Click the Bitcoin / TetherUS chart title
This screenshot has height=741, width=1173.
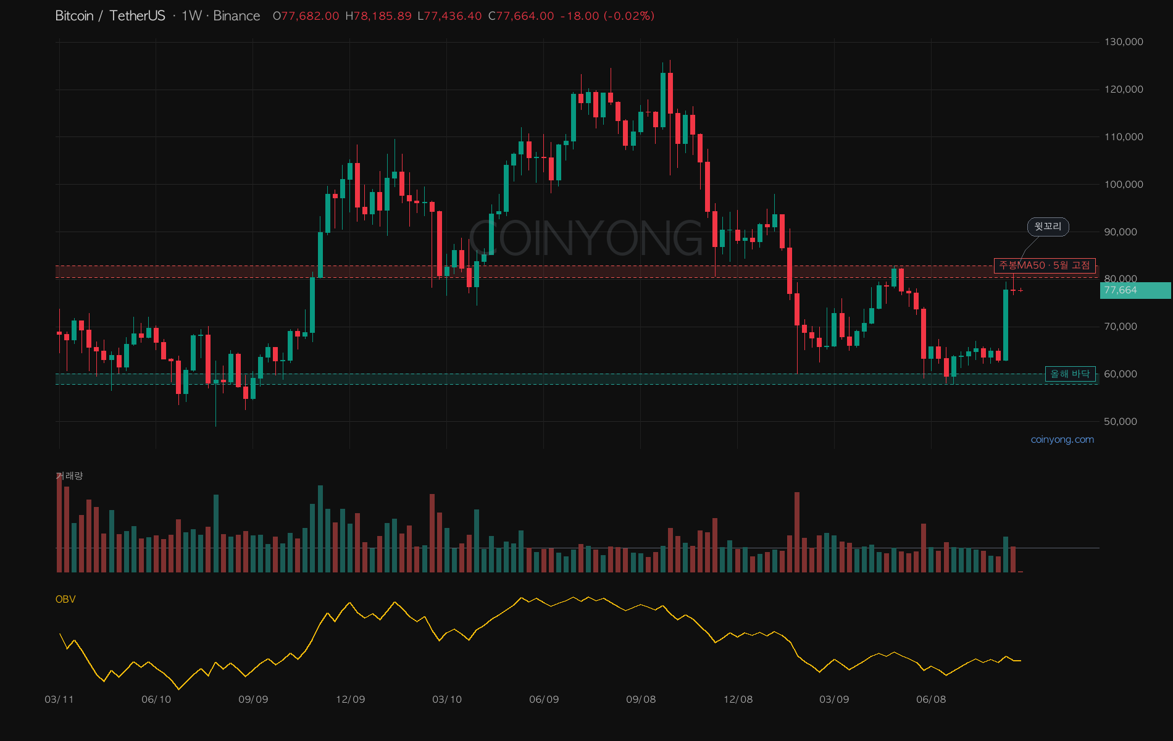[111, 16]
